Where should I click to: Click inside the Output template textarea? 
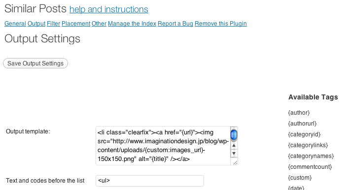(x=163, y=146)
